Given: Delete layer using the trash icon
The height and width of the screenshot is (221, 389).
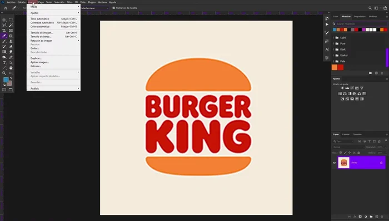Looking at the screenshot, I should pos(382,217).
